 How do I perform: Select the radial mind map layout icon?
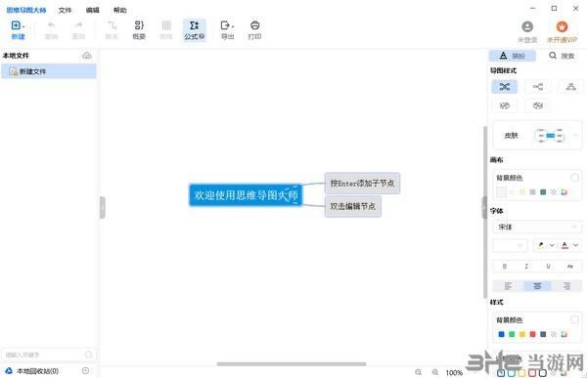click(504, 87)
